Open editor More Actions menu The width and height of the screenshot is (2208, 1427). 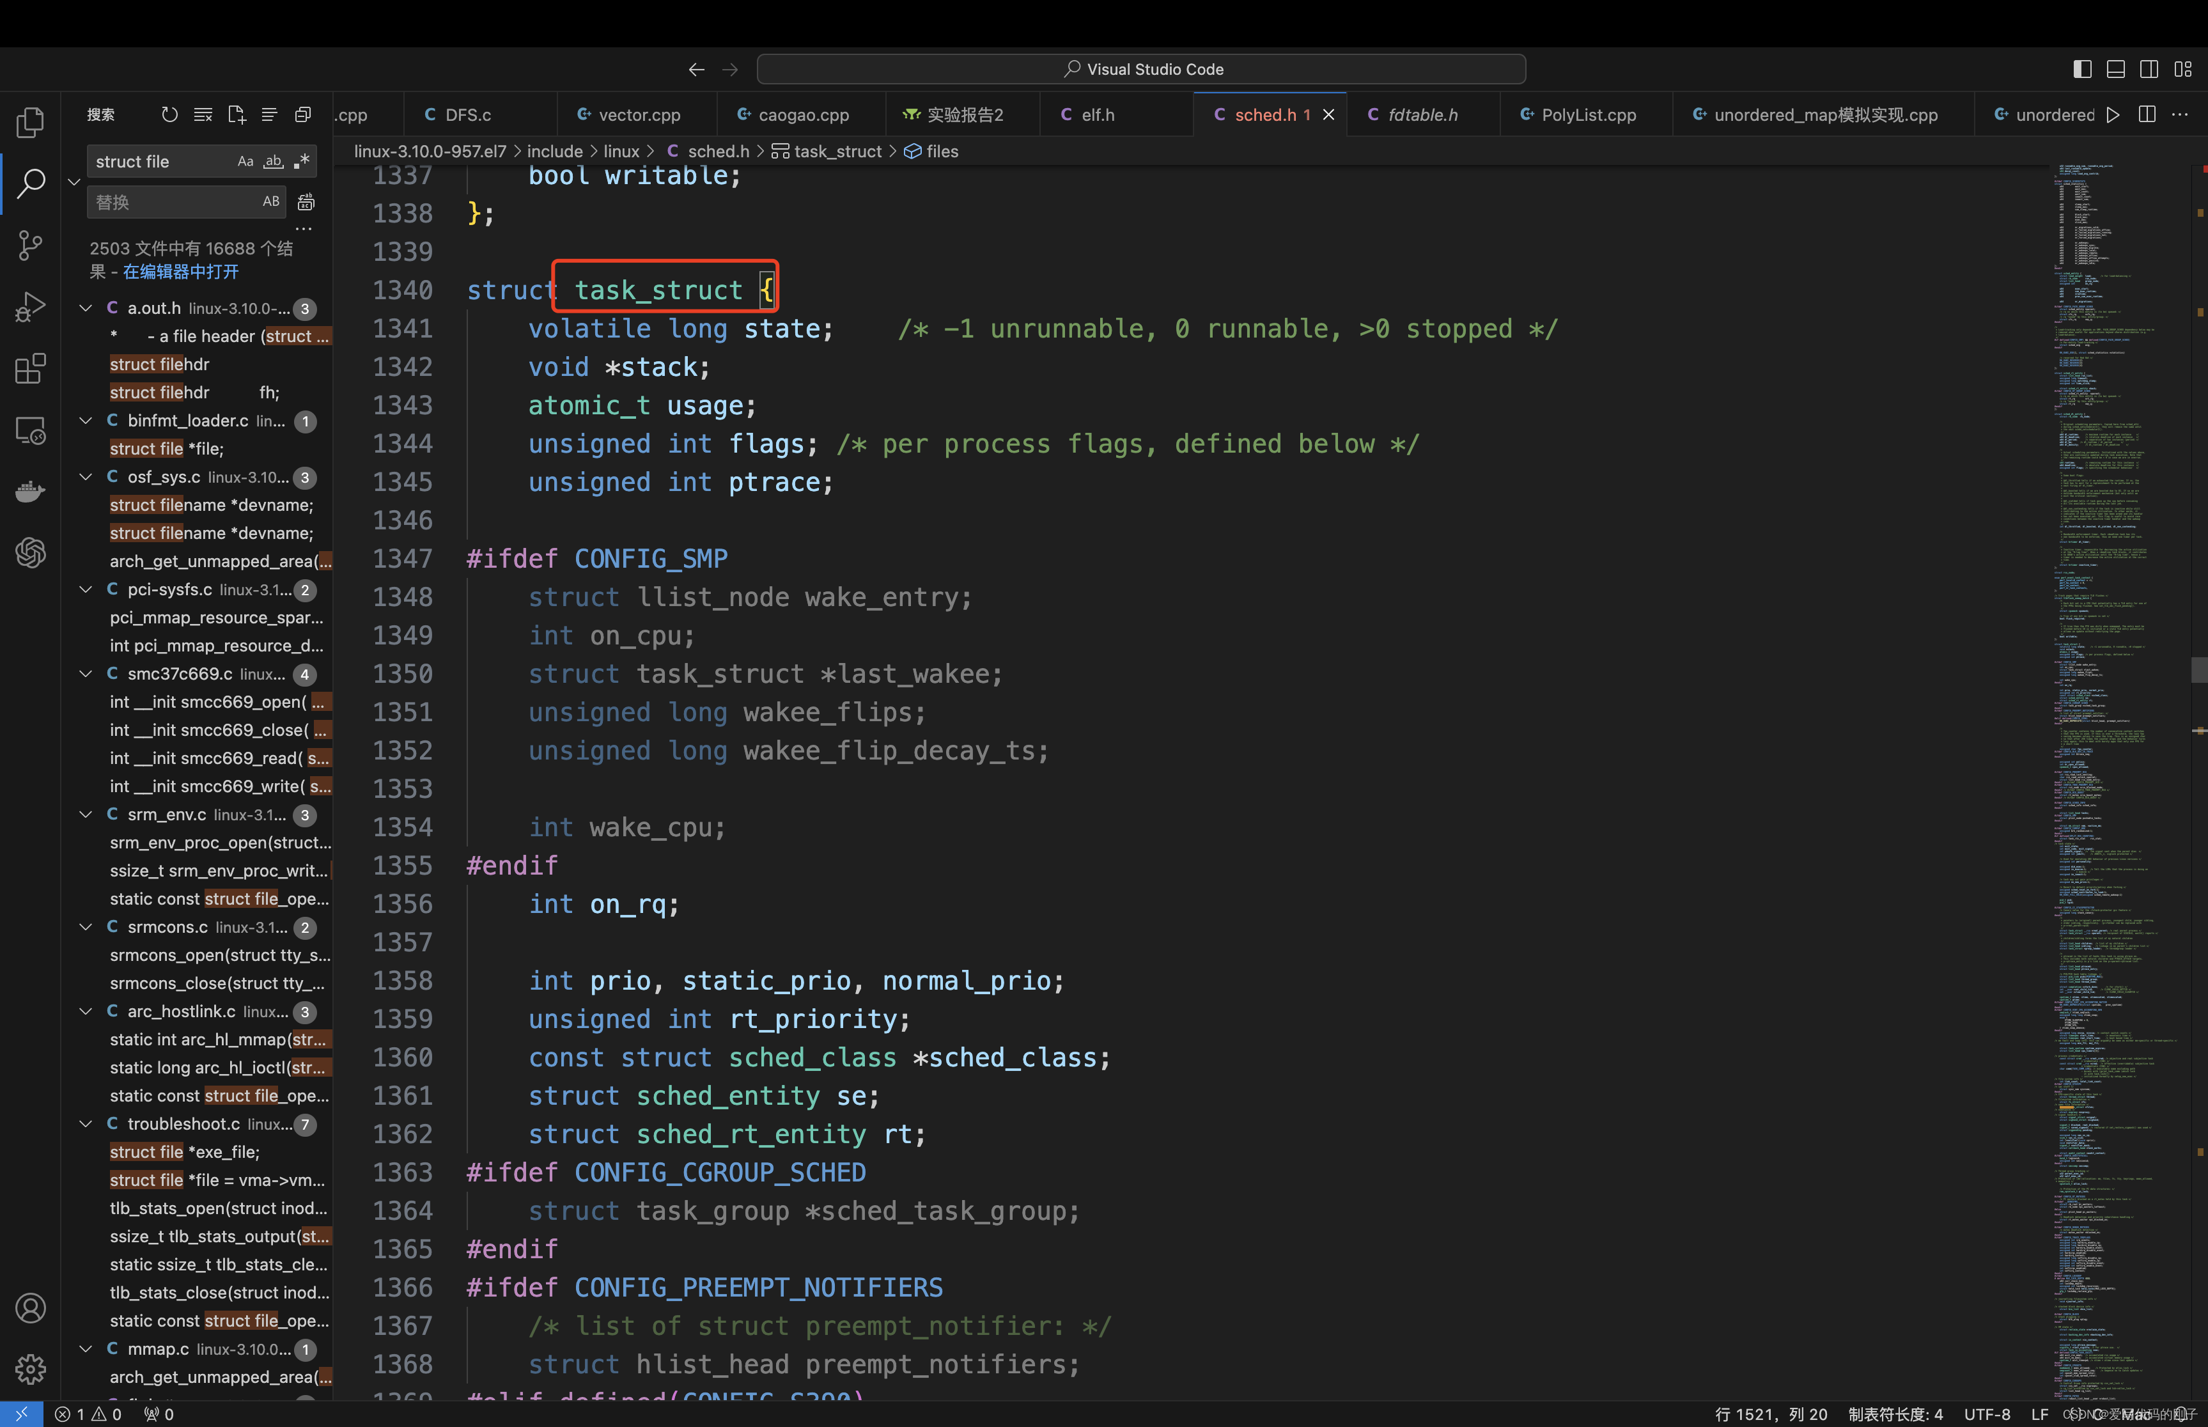2181,115
